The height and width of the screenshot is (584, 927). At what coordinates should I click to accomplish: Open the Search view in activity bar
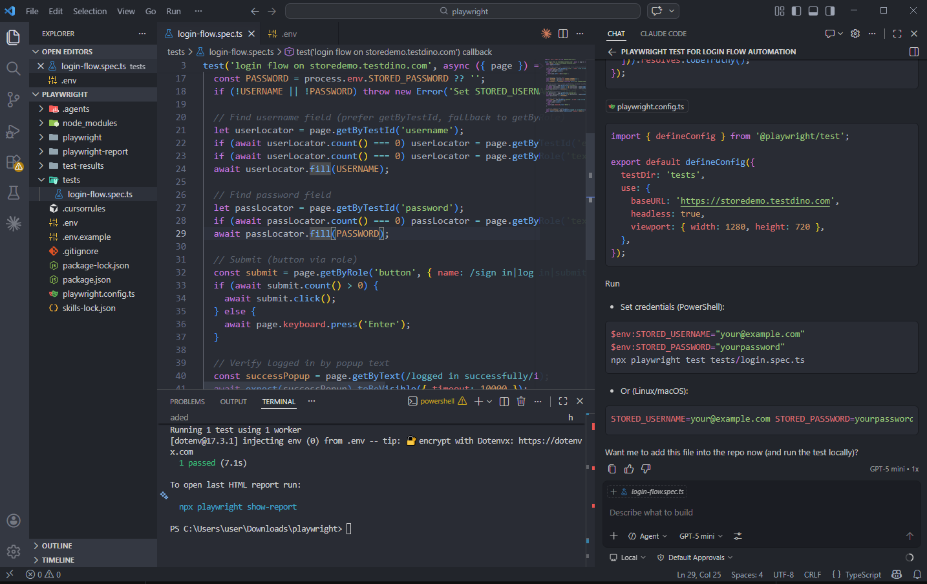[x=13, y=68]
